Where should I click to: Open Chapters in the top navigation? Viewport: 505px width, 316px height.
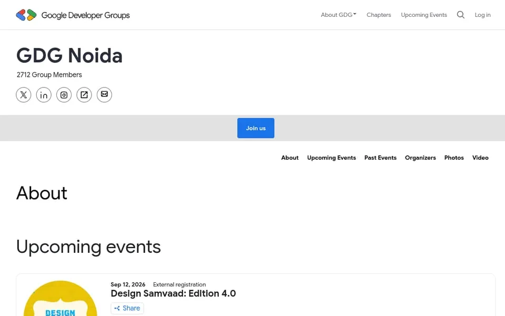[379, 15]
